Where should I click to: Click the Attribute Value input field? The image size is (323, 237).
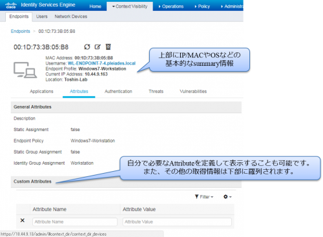pyautogui.click(x=177, y=222)
